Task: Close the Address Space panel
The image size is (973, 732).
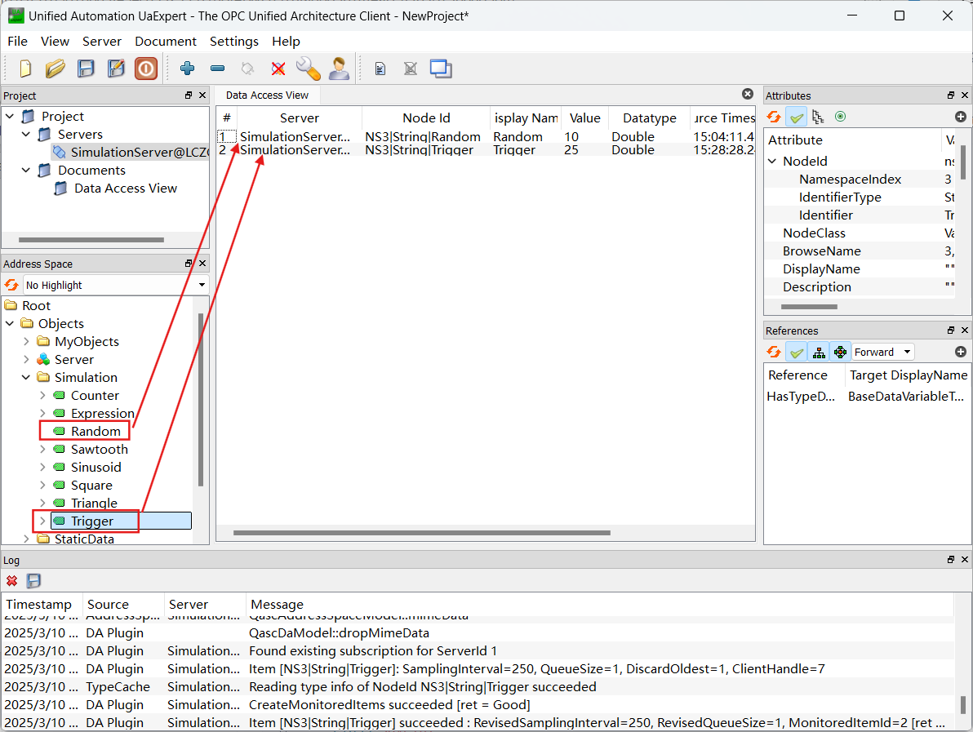Action: pos(202,263)
